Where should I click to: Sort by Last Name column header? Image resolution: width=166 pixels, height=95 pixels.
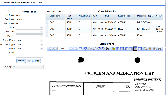pos(57,17)
